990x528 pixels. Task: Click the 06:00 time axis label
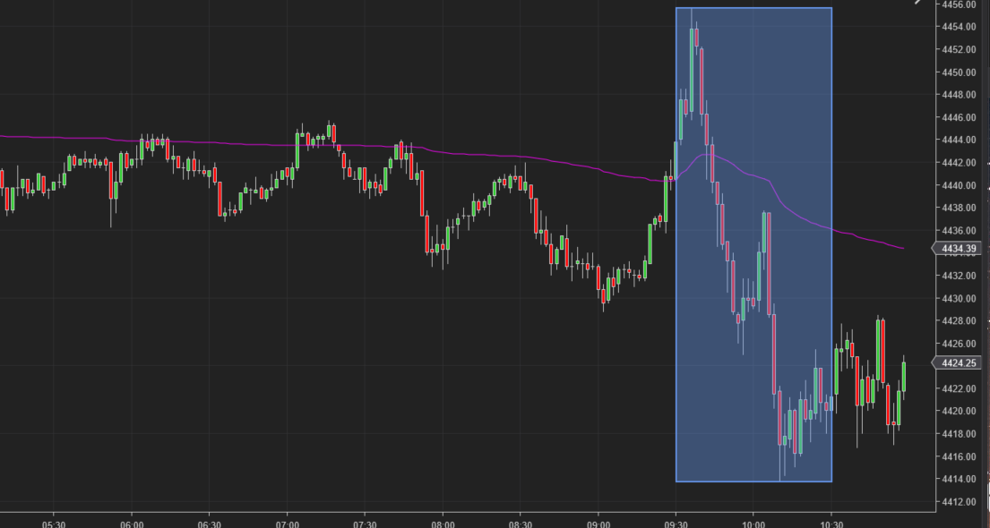pos(132,524)
